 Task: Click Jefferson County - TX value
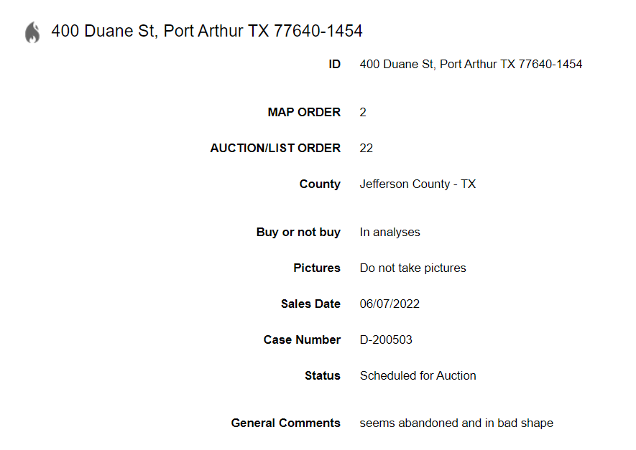click(x=418, y=184)
